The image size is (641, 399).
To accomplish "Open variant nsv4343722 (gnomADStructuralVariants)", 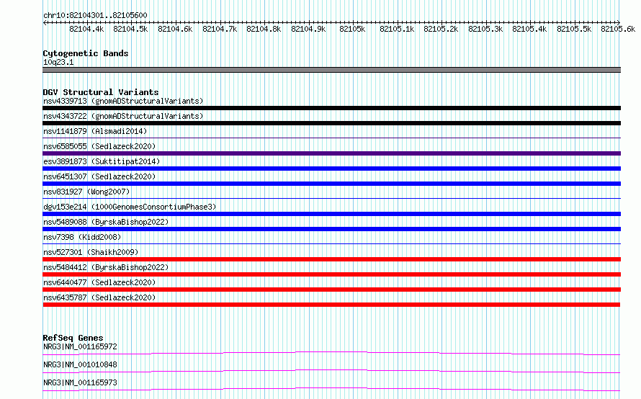I will coord(123,116).
